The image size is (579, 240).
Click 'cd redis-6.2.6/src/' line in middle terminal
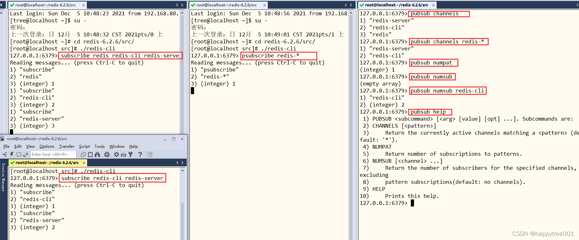click(x=253, y=41)
